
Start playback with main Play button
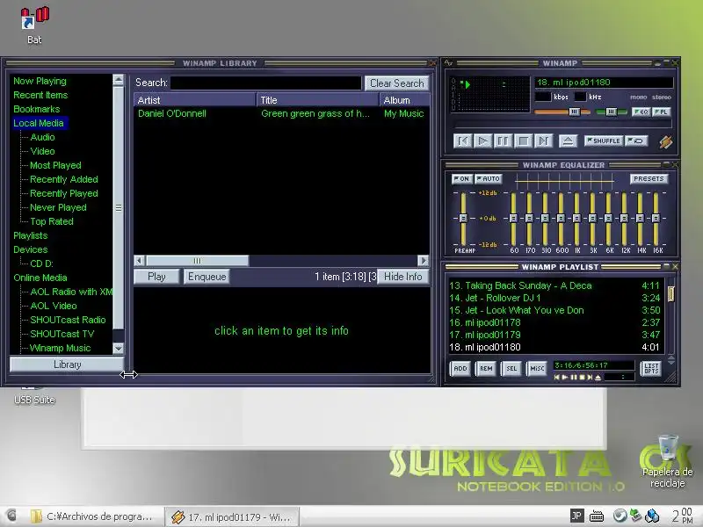click(482, 141)
